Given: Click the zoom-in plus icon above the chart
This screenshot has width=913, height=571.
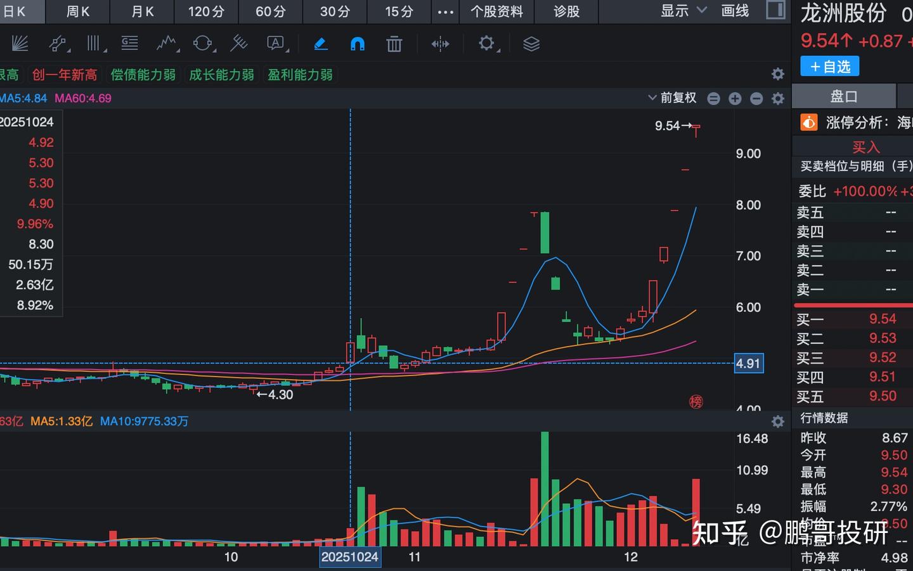Looking at the screenshot, I should pos(735,98).
